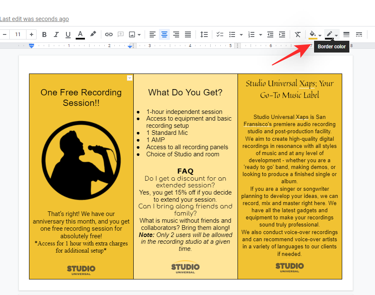This screenshot has height=295, width=375.
Task: Select the highlight color marker tool
Action: 93,34
